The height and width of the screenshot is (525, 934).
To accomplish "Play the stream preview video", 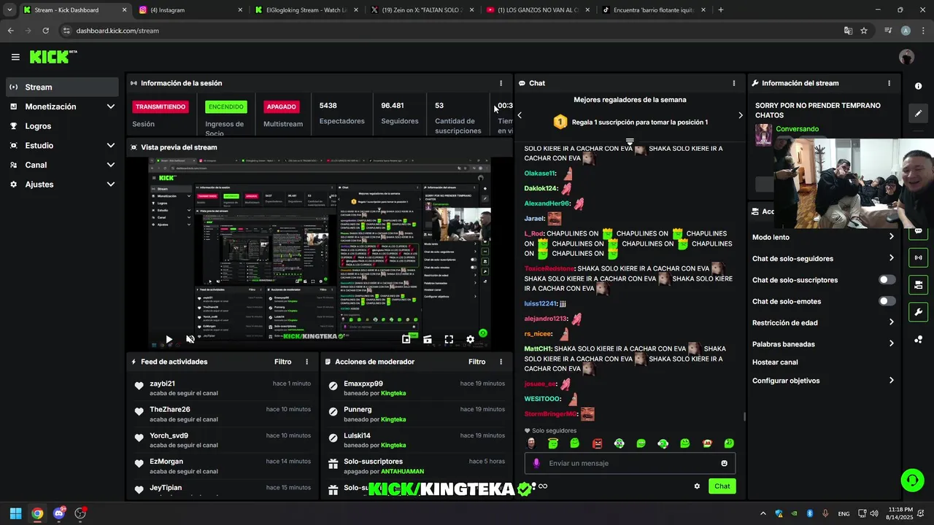I will click(x=169, y=339).
